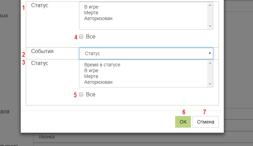Choose "Авторизован" in the lower Статус list
This screenshot has width=253, height=146.
tap(98, 82)
